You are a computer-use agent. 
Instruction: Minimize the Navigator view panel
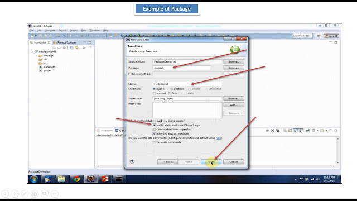coord(84,42)
